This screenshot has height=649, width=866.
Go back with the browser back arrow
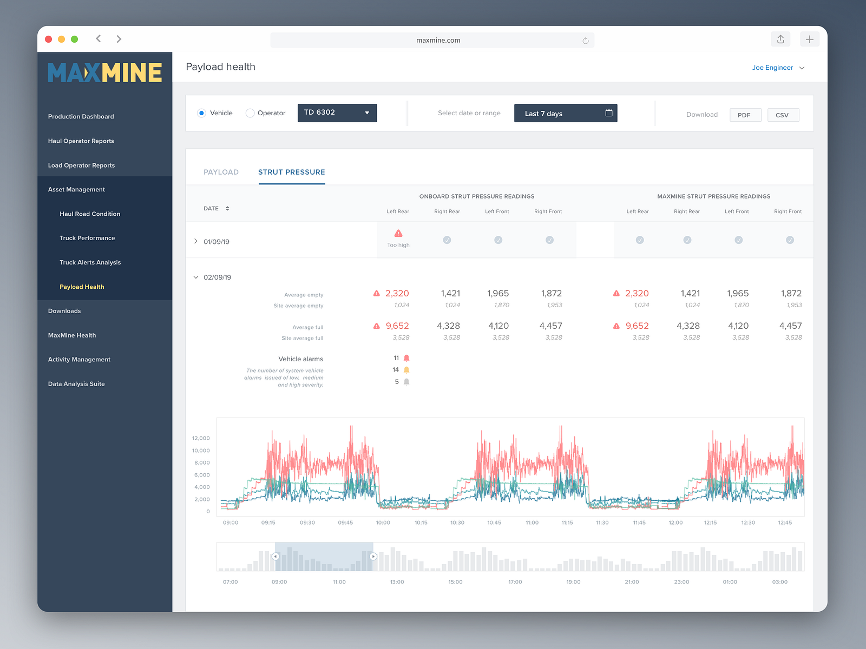pyautogui.click(x=99, y=38)
